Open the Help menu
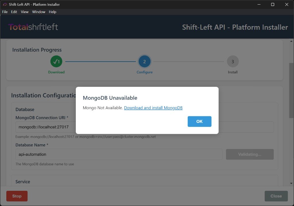The image size is (294, 206). point(52,12)
